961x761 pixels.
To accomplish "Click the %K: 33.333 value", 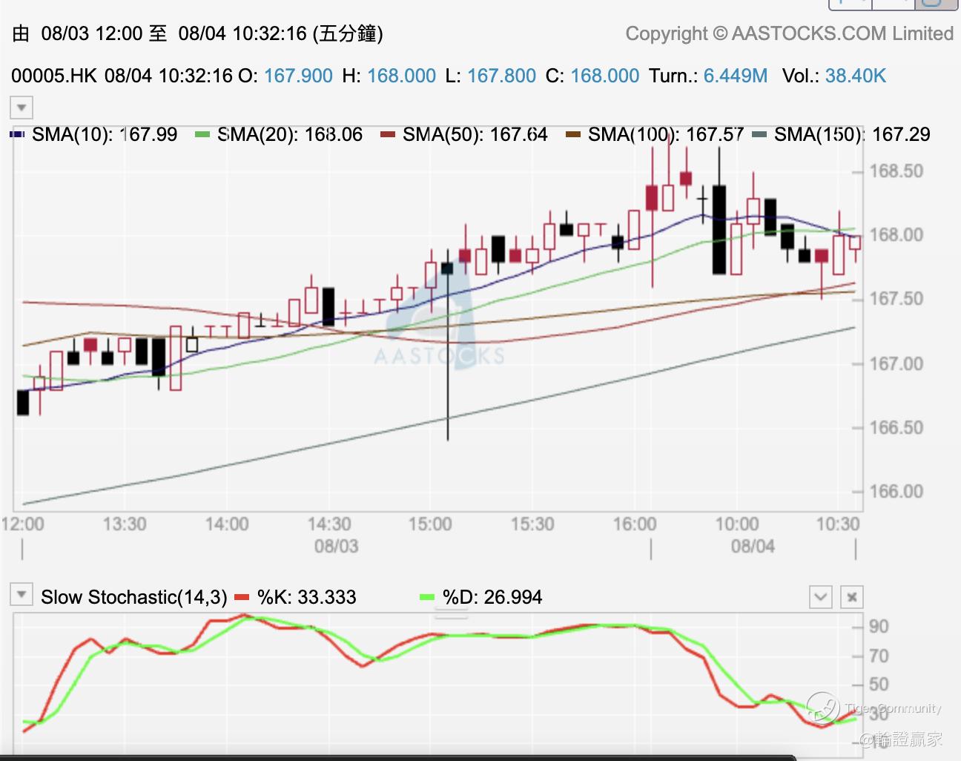I will (x=307, y=597).
